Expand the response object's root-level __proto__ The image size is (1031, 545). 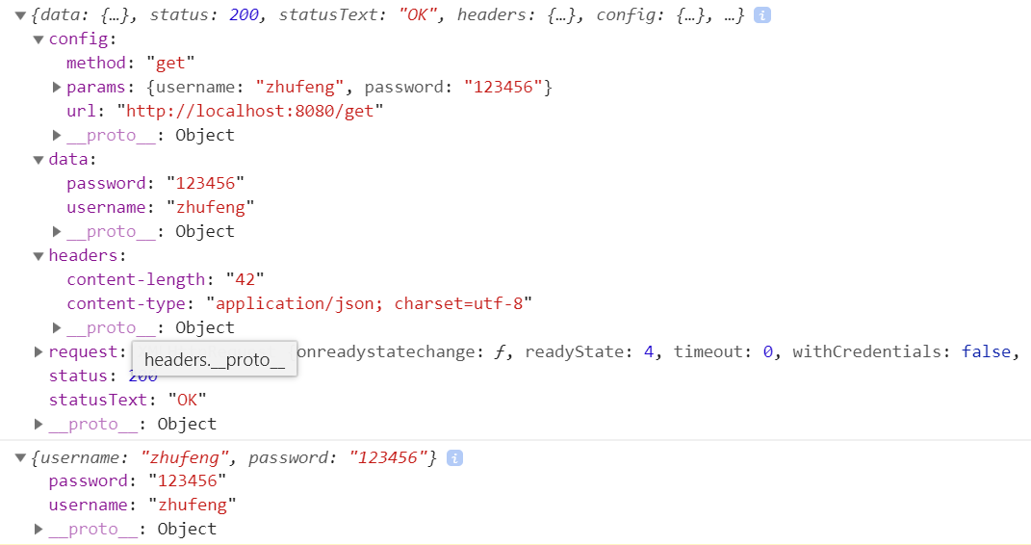[39, 425]
